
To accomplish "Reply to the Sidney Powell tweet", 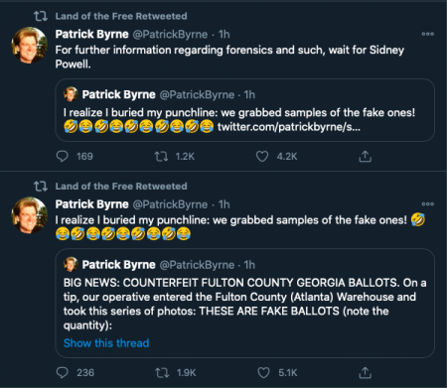I will click(63, 156).
